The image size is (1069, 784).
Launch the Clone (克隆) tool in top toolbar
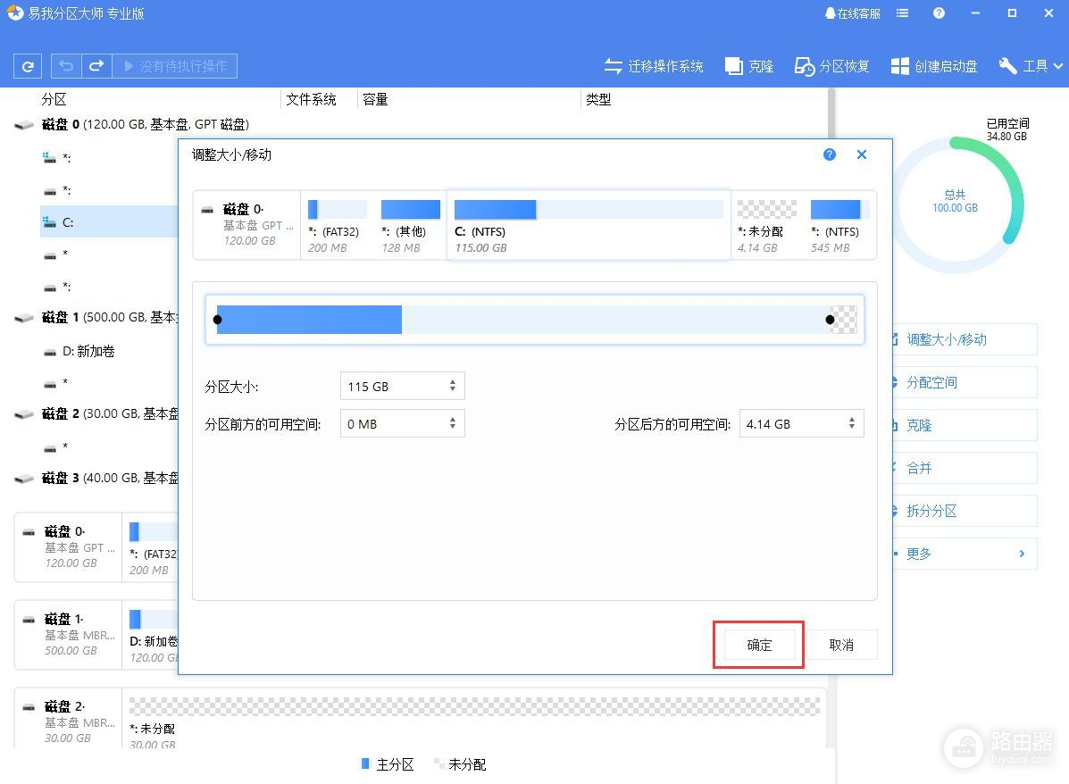point(749,66)
